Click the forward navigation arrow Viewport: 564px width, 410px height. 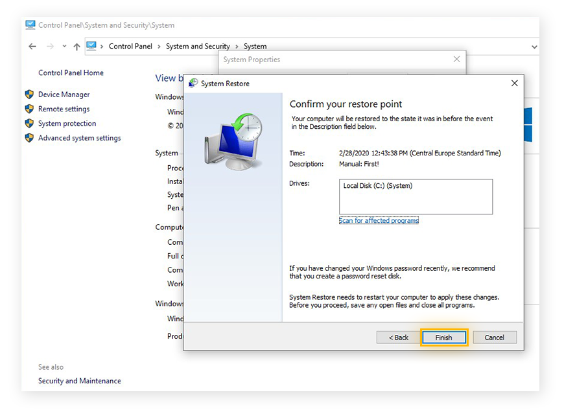coord(50,46)
